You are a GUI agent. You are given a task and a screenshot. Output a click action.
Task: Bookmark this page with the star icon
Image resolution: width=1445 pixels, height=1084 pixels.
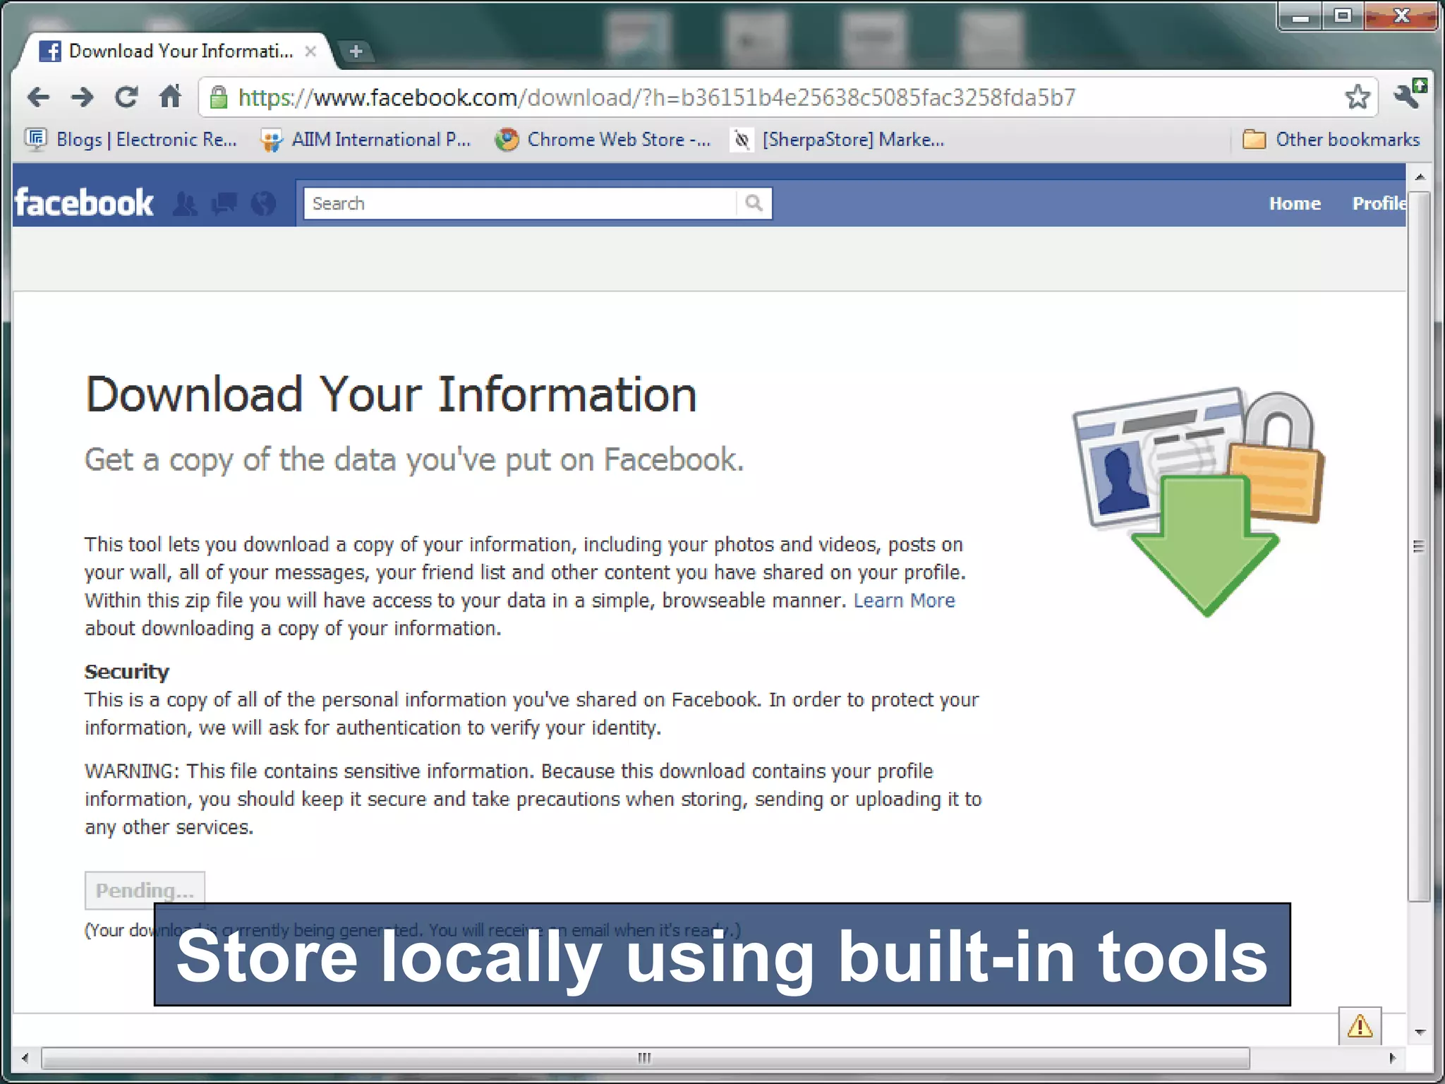click(x=1357, y=97)
